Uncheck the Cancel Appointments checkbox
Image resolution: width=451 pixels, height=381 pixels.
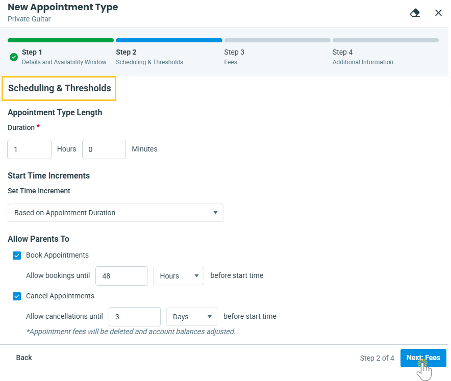click(17, 296)
